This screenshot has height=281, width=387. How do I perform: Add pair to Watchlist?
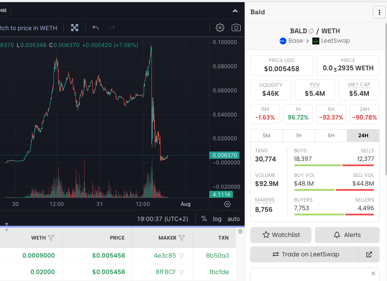281,235
